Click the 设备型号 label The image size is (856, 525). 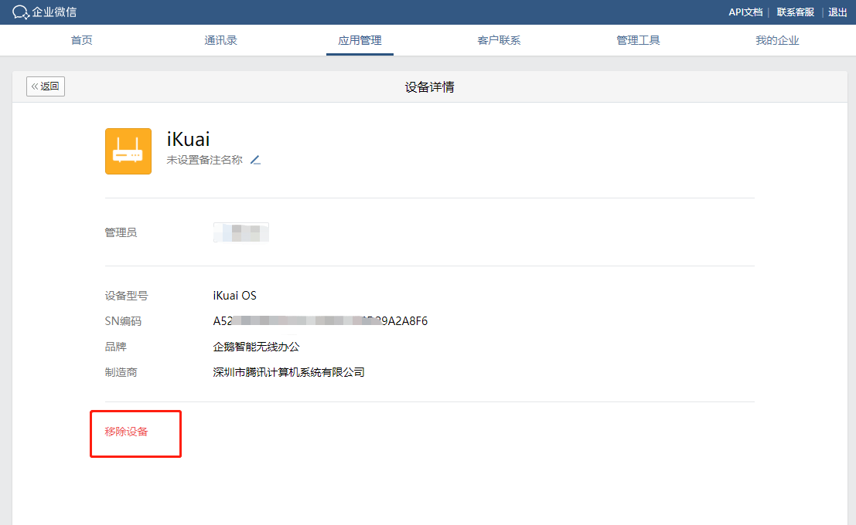point(126,296)
